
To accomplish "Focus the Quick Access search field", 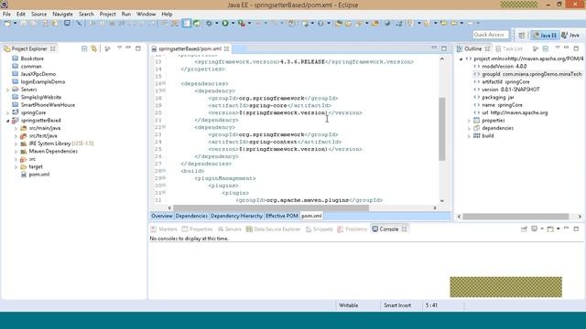I will pyautogui.click(x=491, y=35).
